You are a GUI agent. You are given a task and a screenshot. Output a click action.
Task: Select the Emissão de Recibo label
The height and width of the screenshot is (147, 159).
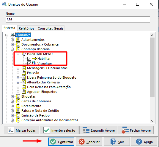[x=35, y=116]
